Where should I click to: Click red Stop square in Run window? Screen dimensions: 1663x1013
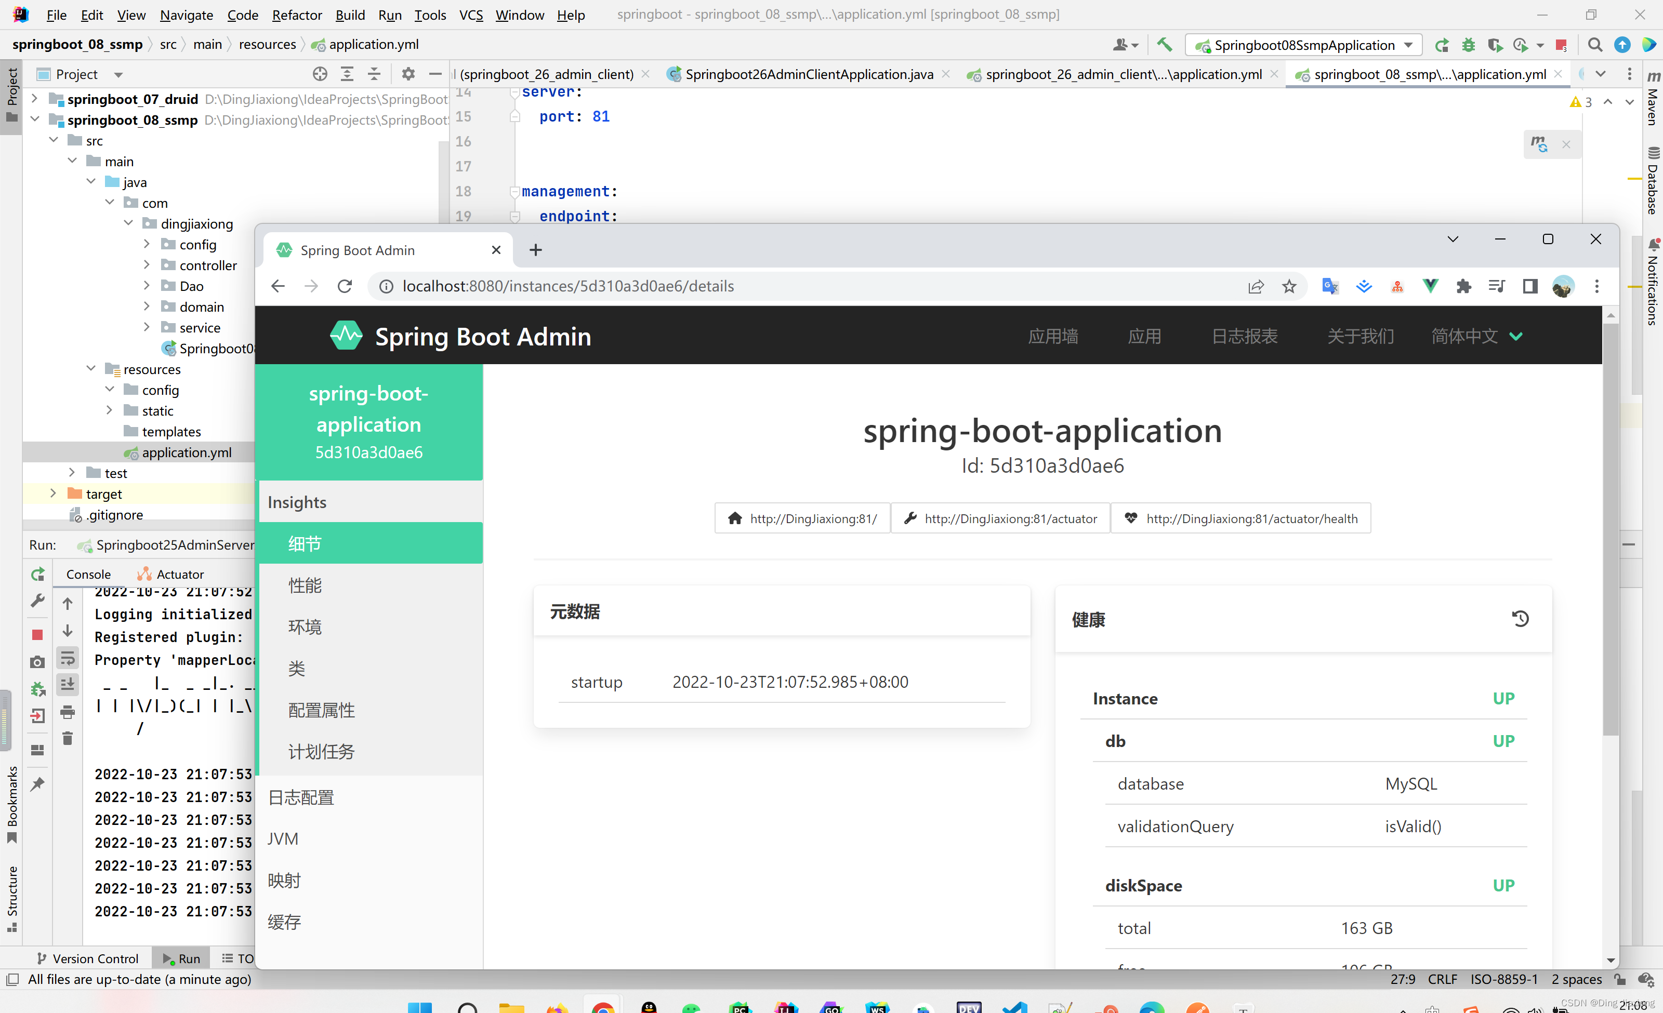tap(38, 635)
